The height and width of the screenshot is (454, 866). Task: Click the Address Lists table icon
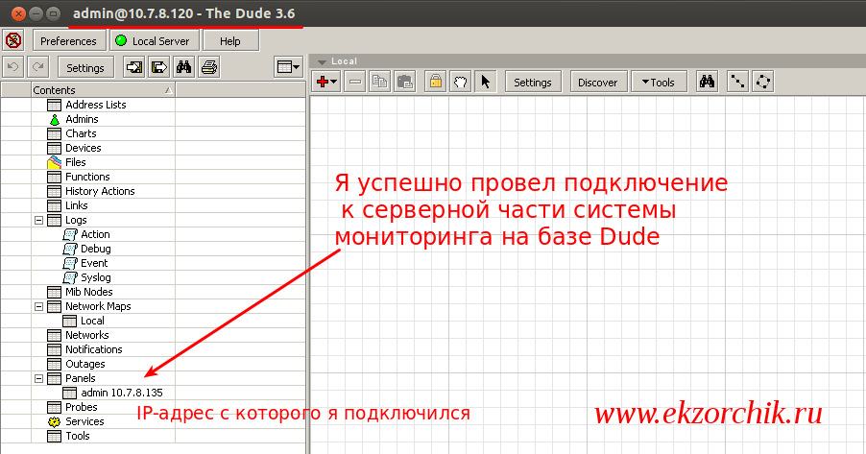(x=54, y=105)
